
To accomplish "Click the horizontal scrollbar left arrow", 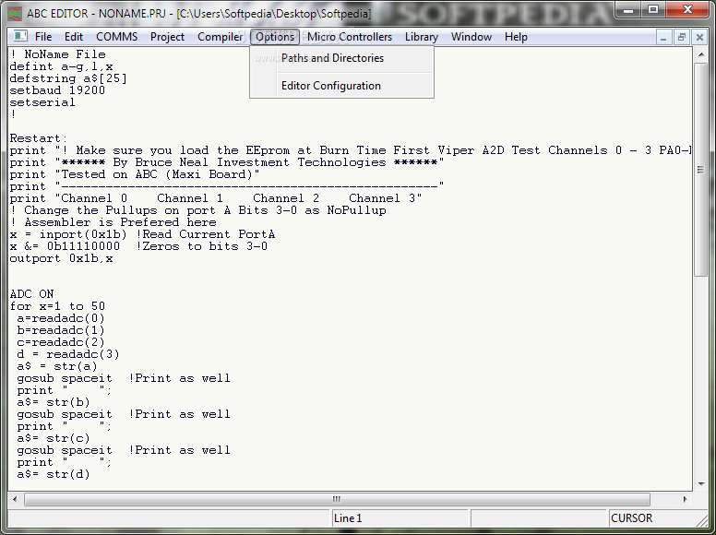I will [x=15, y=499].
